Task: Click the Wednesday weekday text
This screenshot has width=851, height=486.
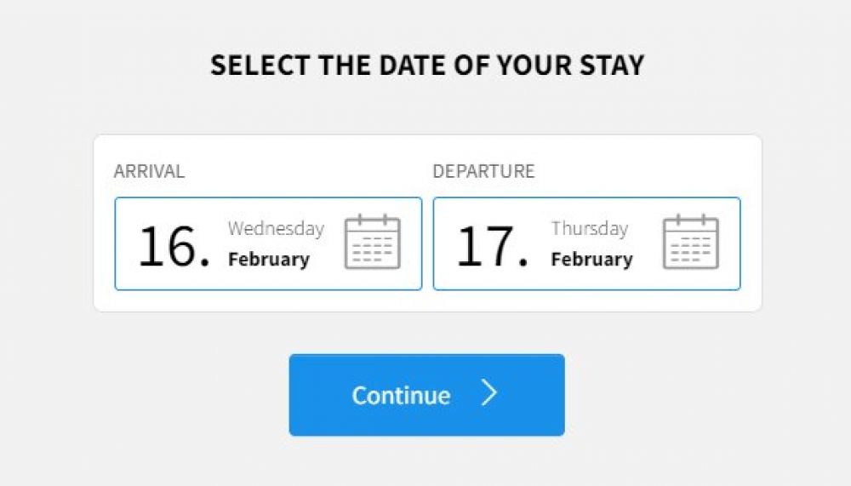Action: click(x=276, y=229)
